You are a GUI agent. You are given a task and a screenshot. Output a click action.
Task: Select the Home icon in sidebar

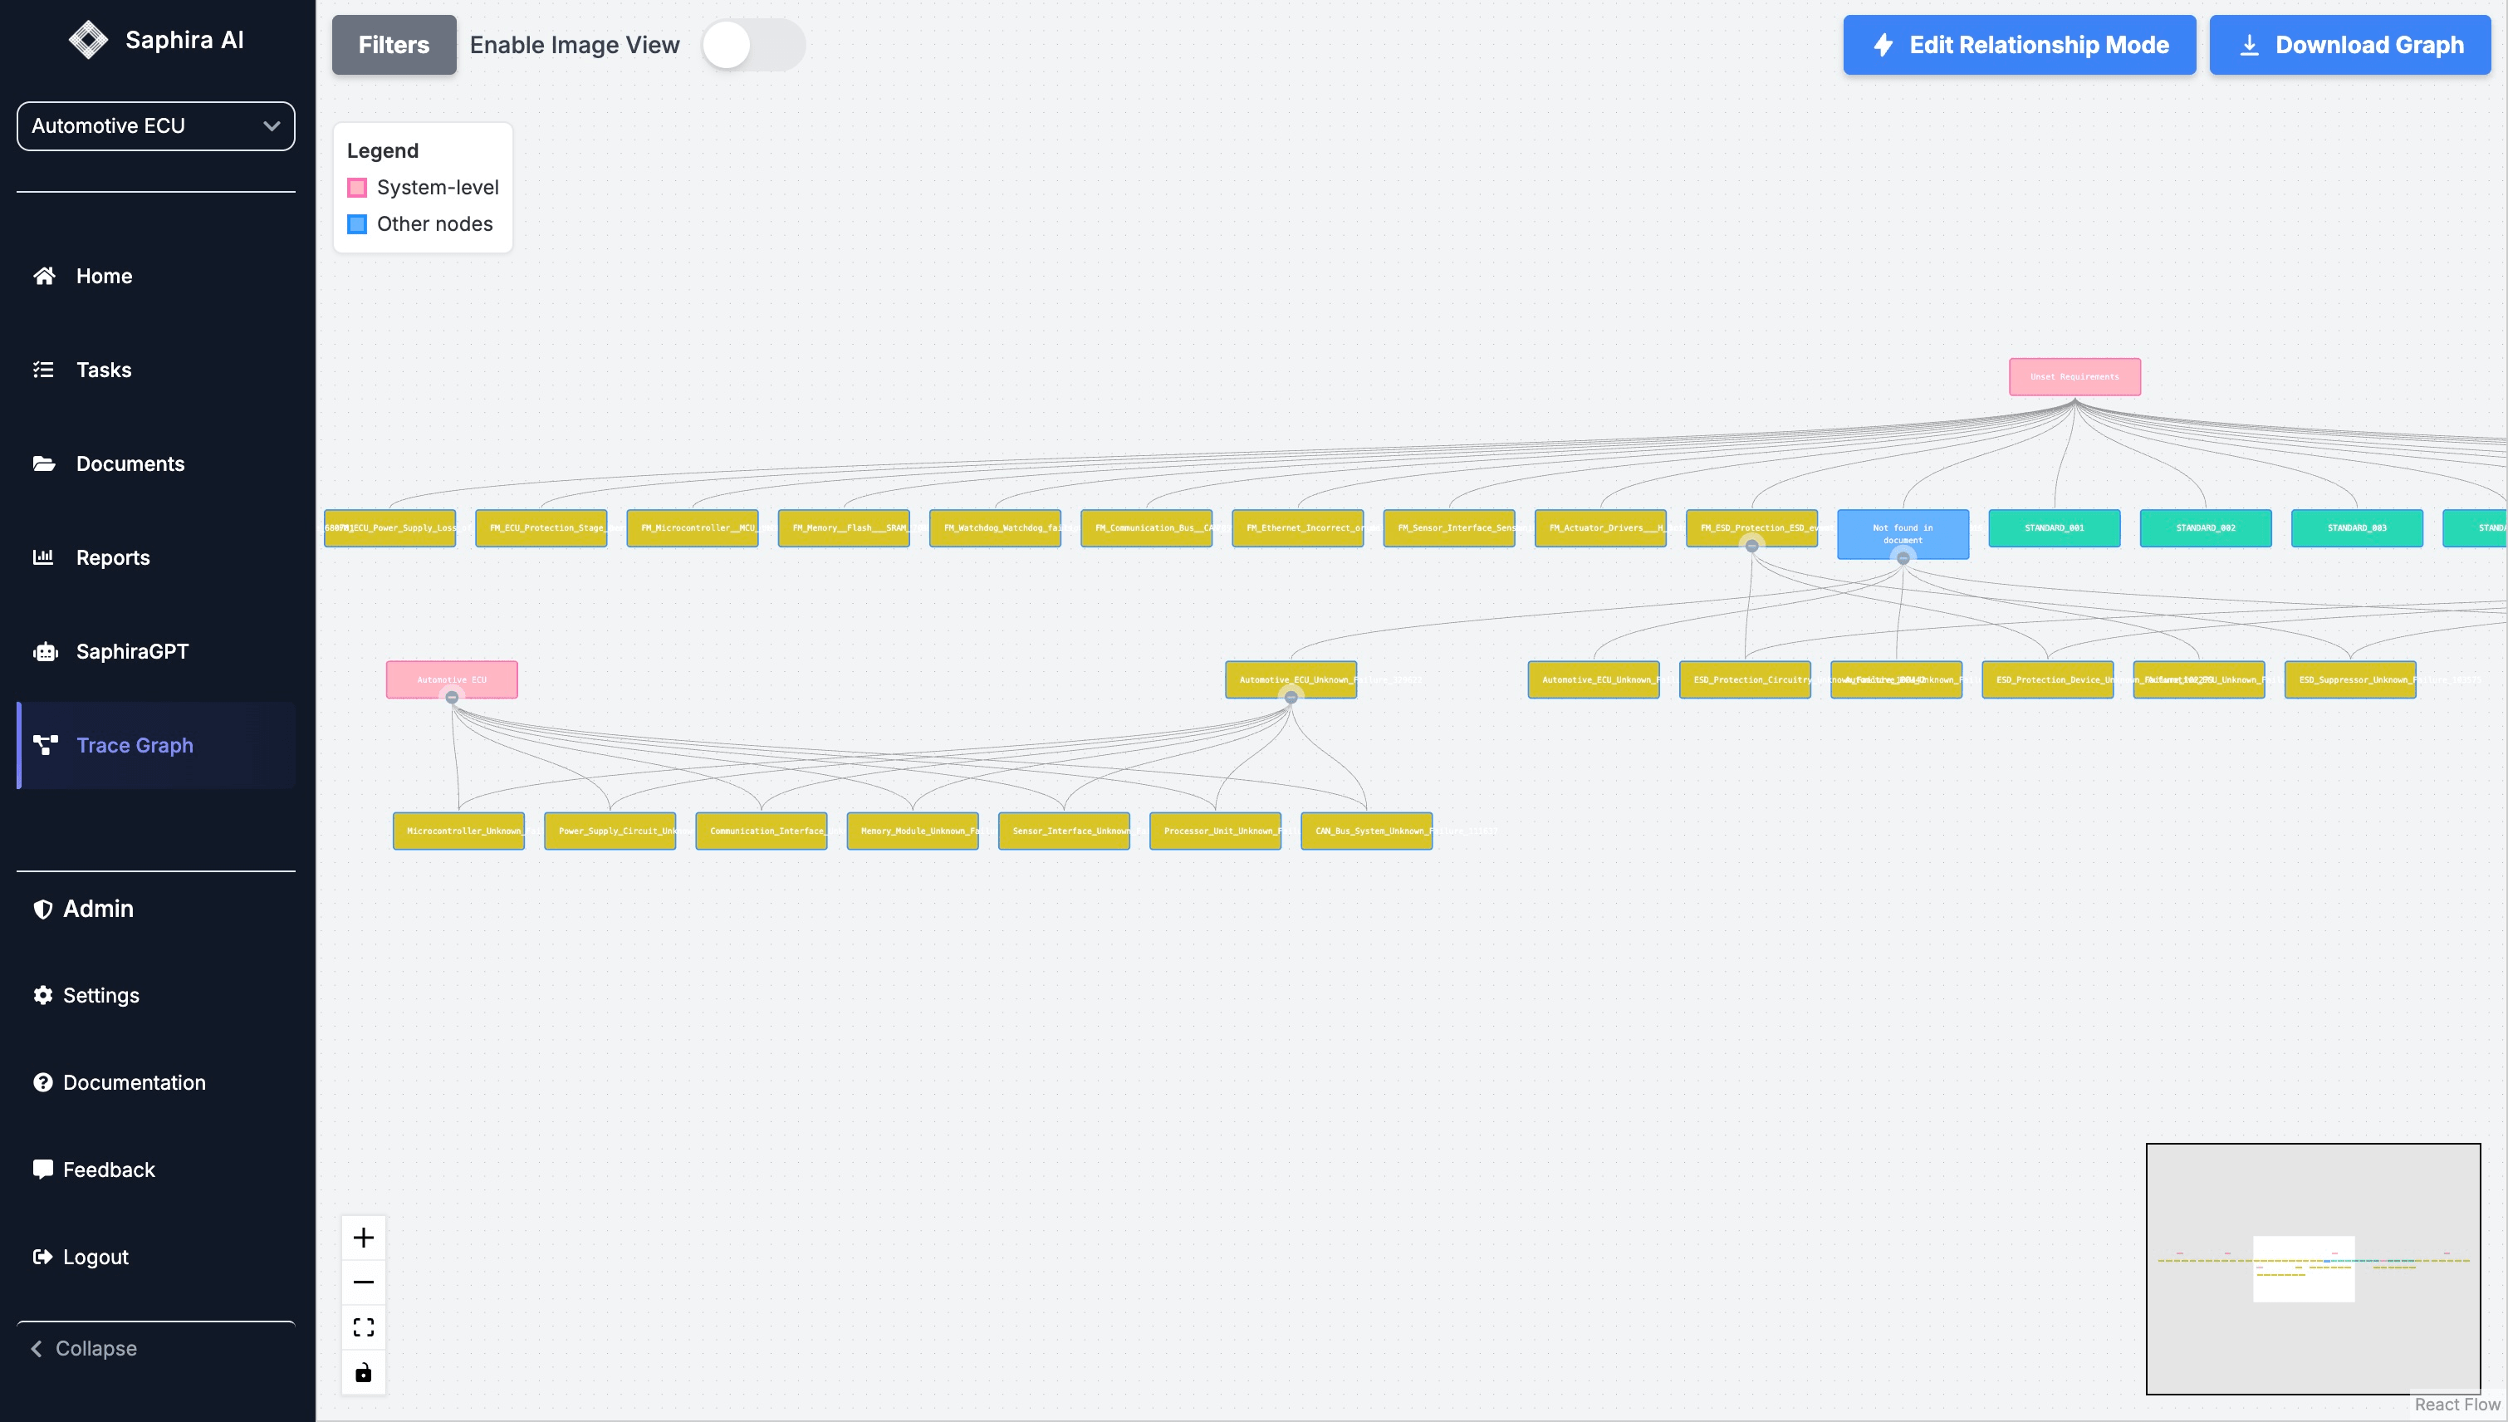click(x=44, y=277)
